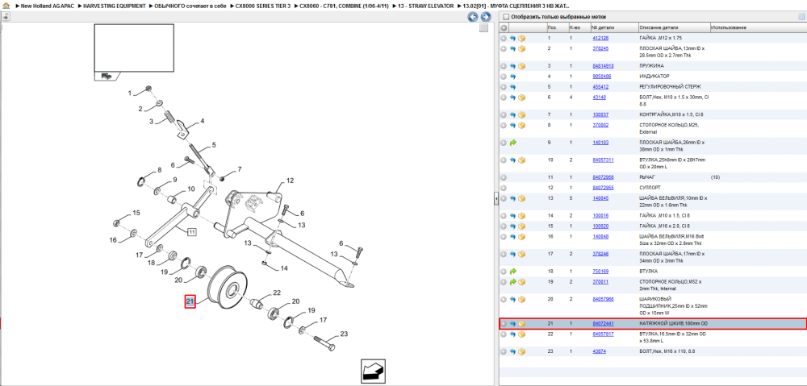Toggle 'Отобразить только выбранные метки' checkbox
Screen dimensions: 807x386
tap(505, 16)
